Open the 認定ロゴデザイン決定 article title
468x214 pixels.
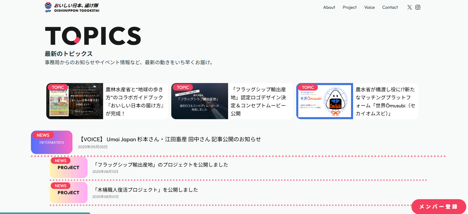point(259,101)
